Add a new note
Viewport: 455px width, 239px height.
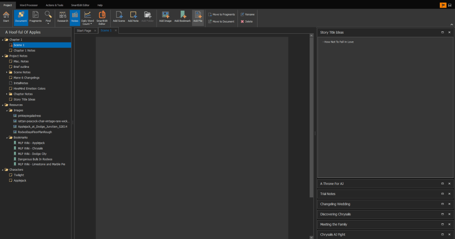[x=133, y=17]
